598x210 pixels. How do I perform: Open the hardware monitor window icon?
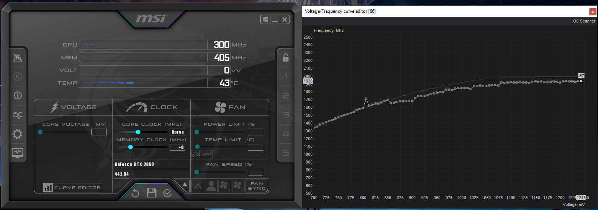click(17, 153)
